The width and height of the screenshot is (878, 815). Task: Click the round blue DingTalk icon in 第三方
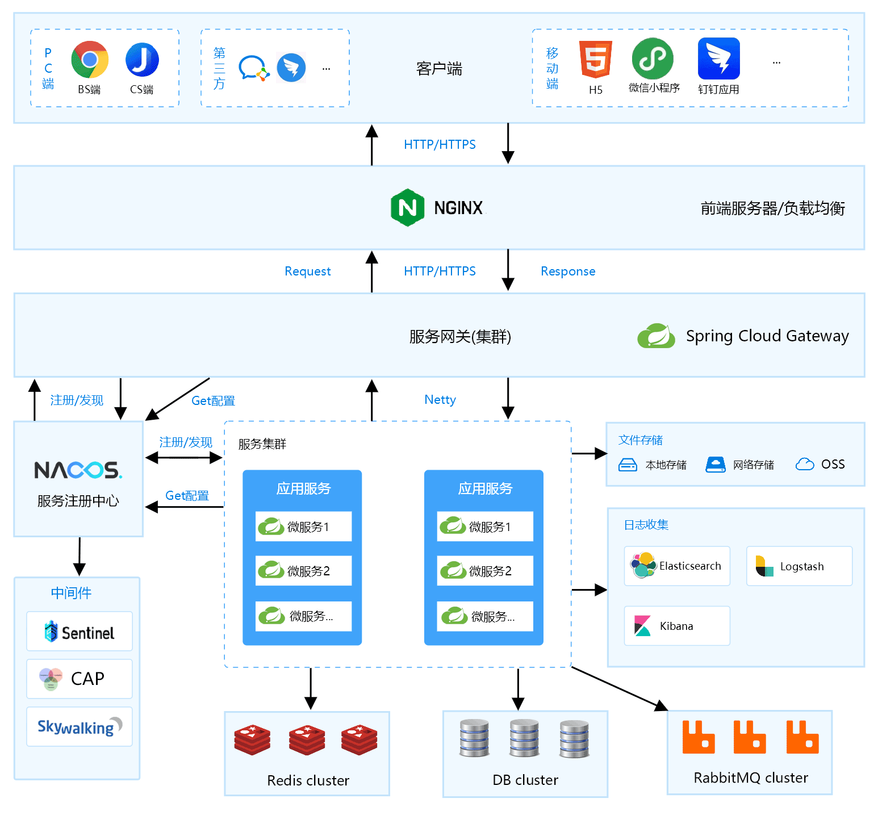[291, 68]
